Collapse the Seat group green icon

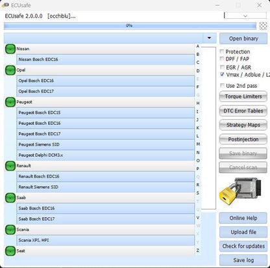(x=10, y=251)
